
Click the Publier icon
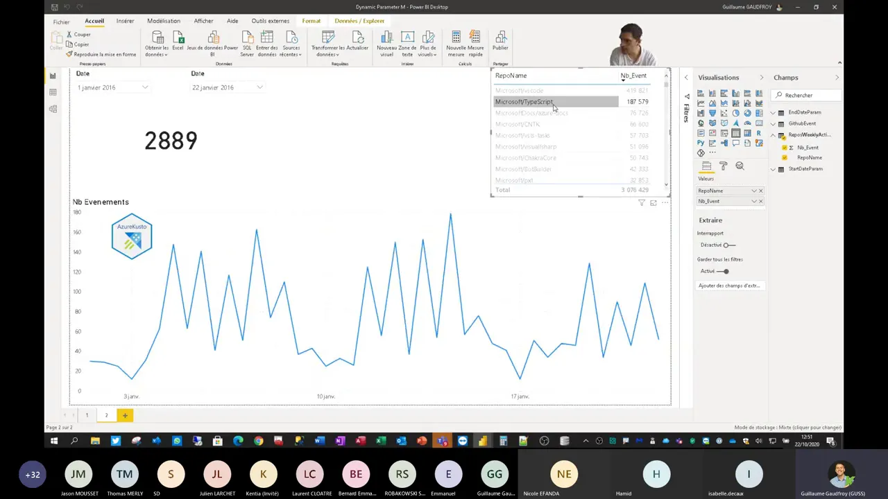[500, 37]
